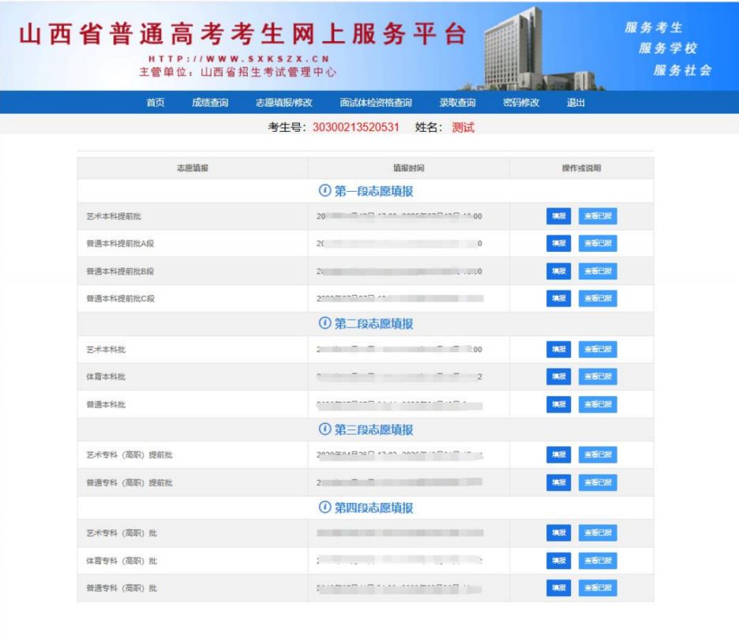Screen dimensions: 739x641
Task: Click 填报 for 普通专科（高职）提前批
Action: point(558,482)
